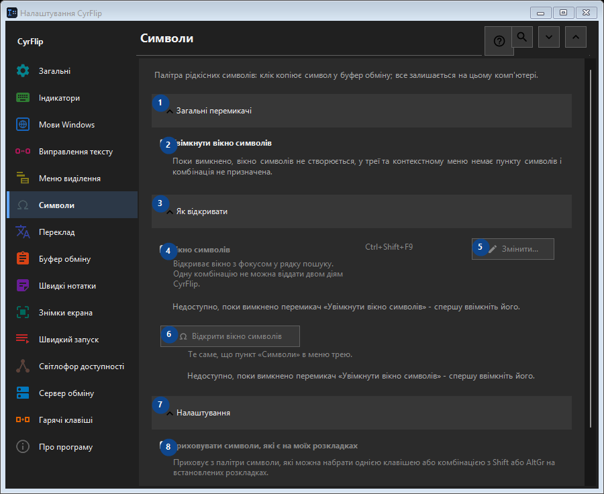Click the purple note icon for Швидкі нотатки
Screen dimensions: 604x494
coord(23,285)
